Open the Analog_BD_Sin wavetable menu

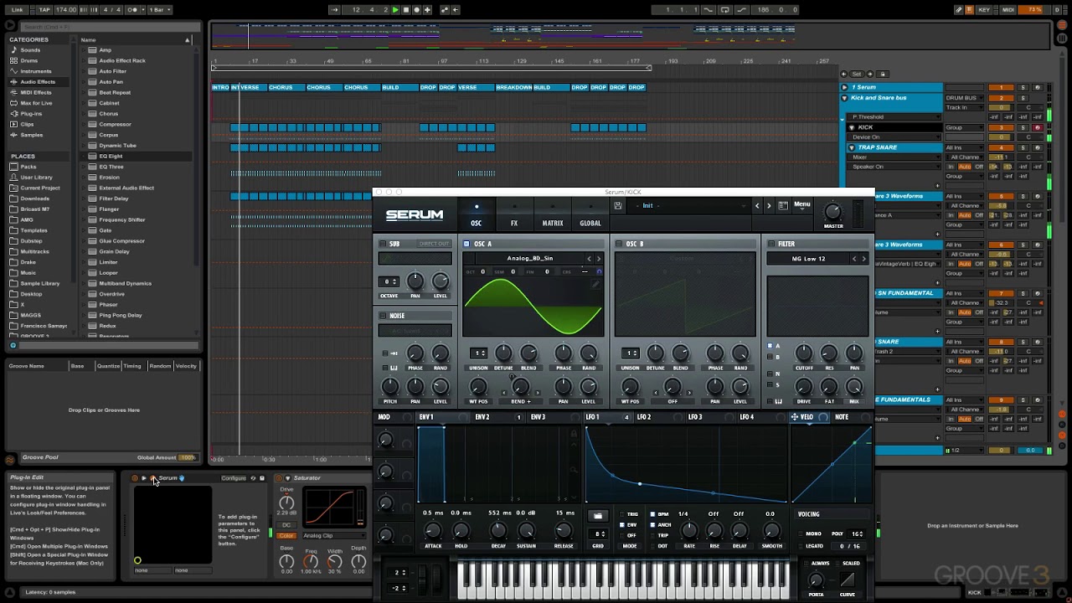(x=529, y=259)
